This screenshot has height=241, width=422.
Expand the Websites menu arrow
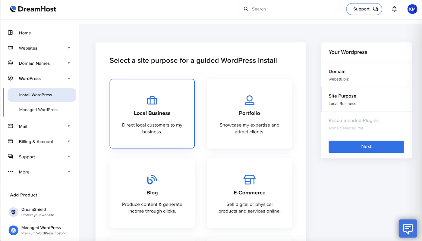(x=69, y=48)
